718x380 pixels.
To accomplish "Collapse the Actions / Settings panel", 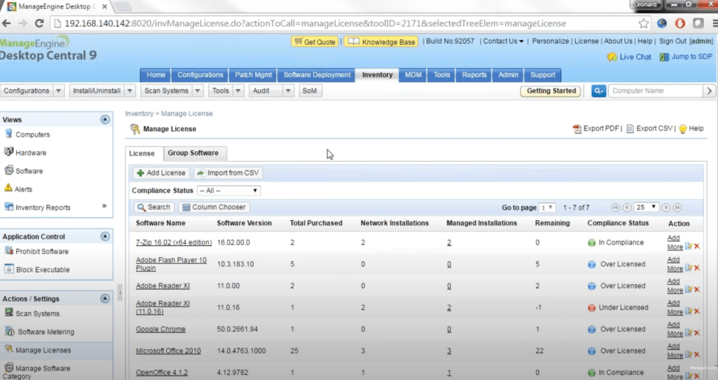I will point(105,299).
